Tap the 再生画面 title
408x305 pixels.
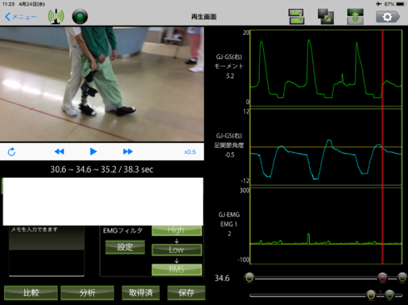click(204, 17)
